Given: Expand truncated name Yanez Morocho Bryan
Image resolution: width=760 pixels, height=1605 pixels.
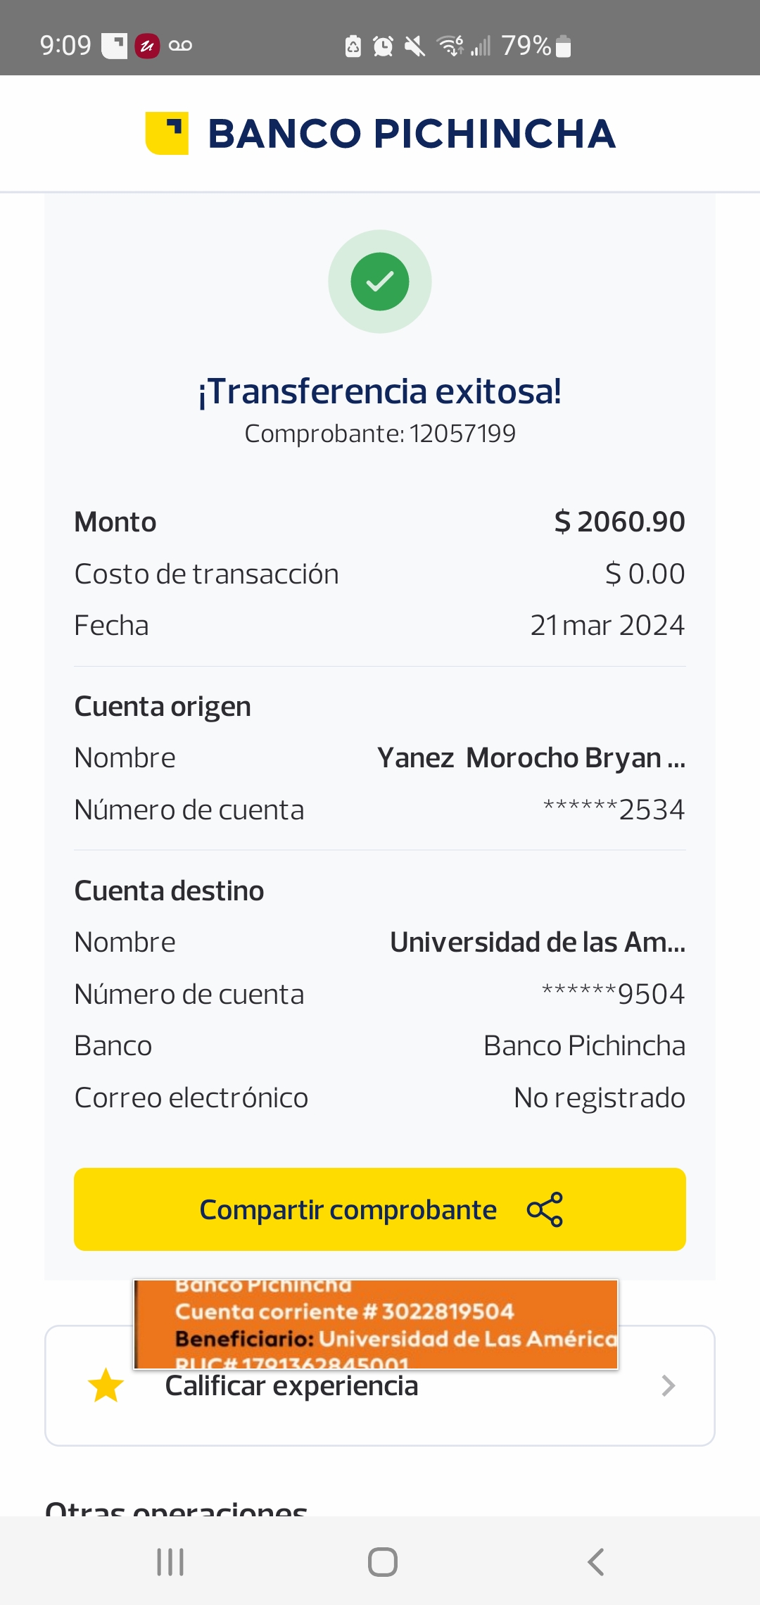Looking at the screenshot, I should (531, 758).
